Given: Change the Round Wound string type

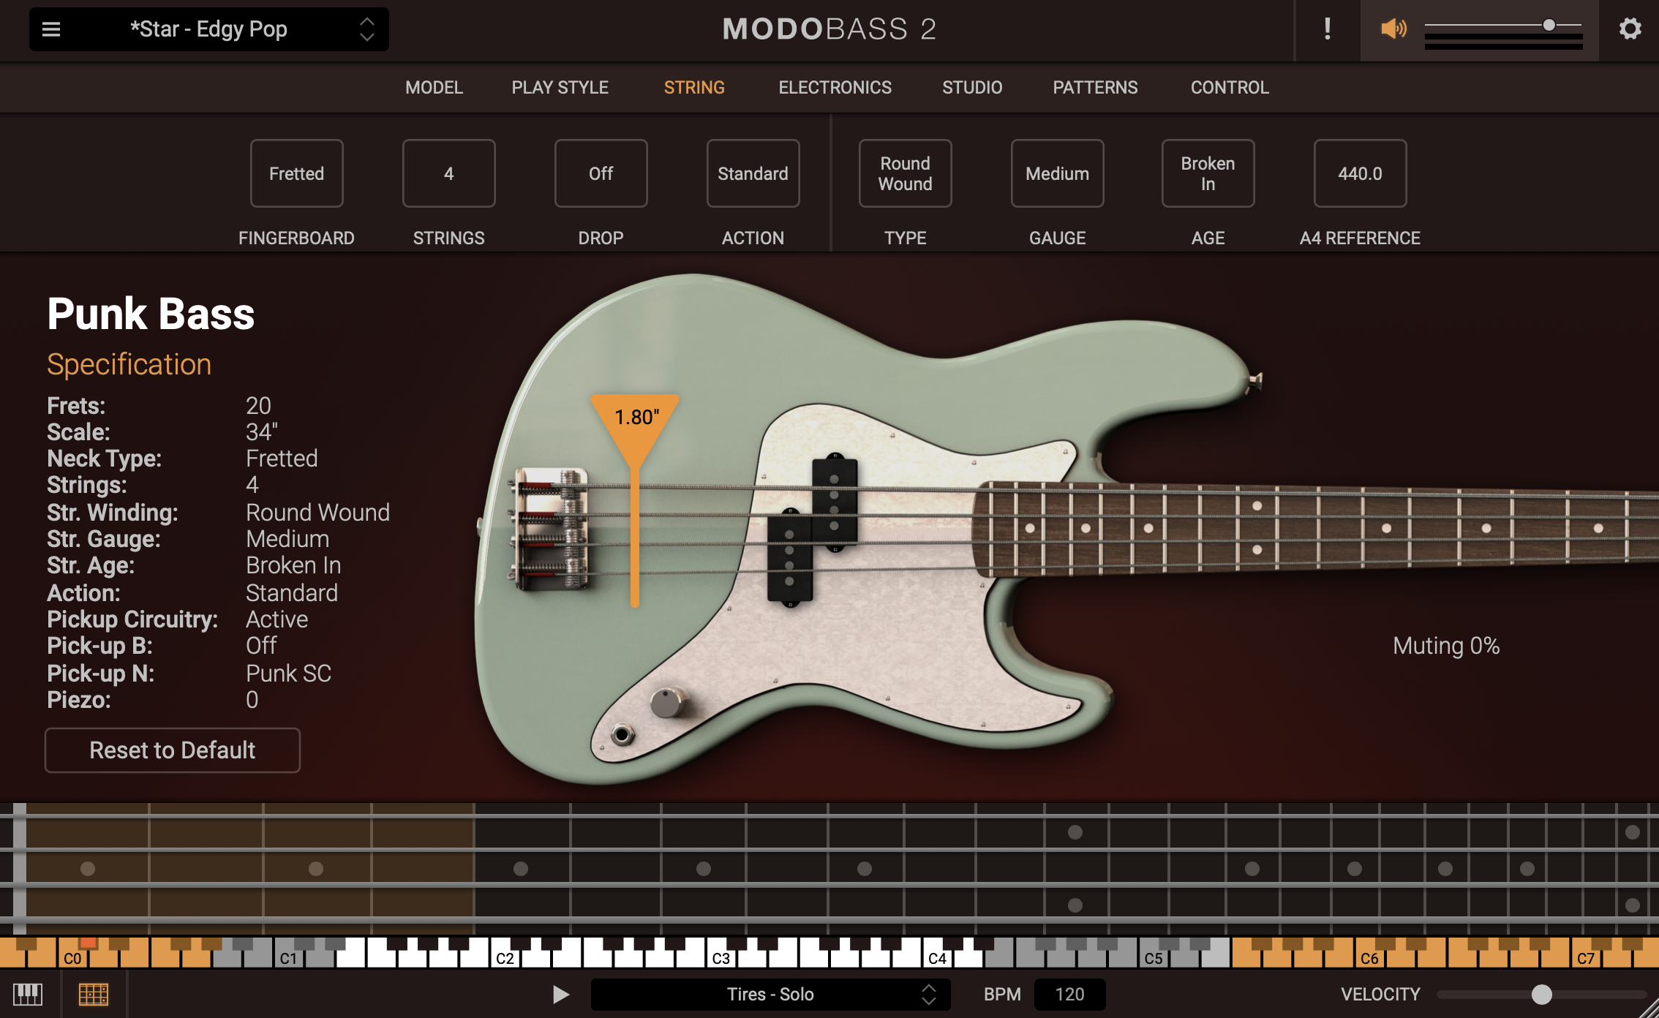Looking at the screenshot, I should point(905,173).
